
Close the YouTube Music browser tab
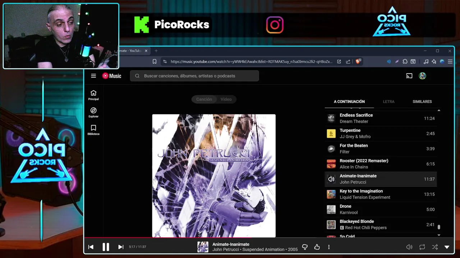[x=146, y=51]
